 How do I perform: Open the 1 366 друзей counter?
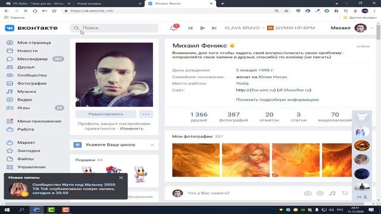(199, 117)
